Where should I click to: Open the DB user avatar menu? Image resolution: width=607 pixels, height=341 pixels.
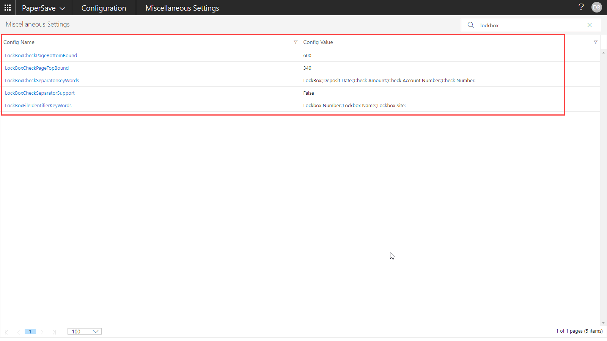click(596, 8)
